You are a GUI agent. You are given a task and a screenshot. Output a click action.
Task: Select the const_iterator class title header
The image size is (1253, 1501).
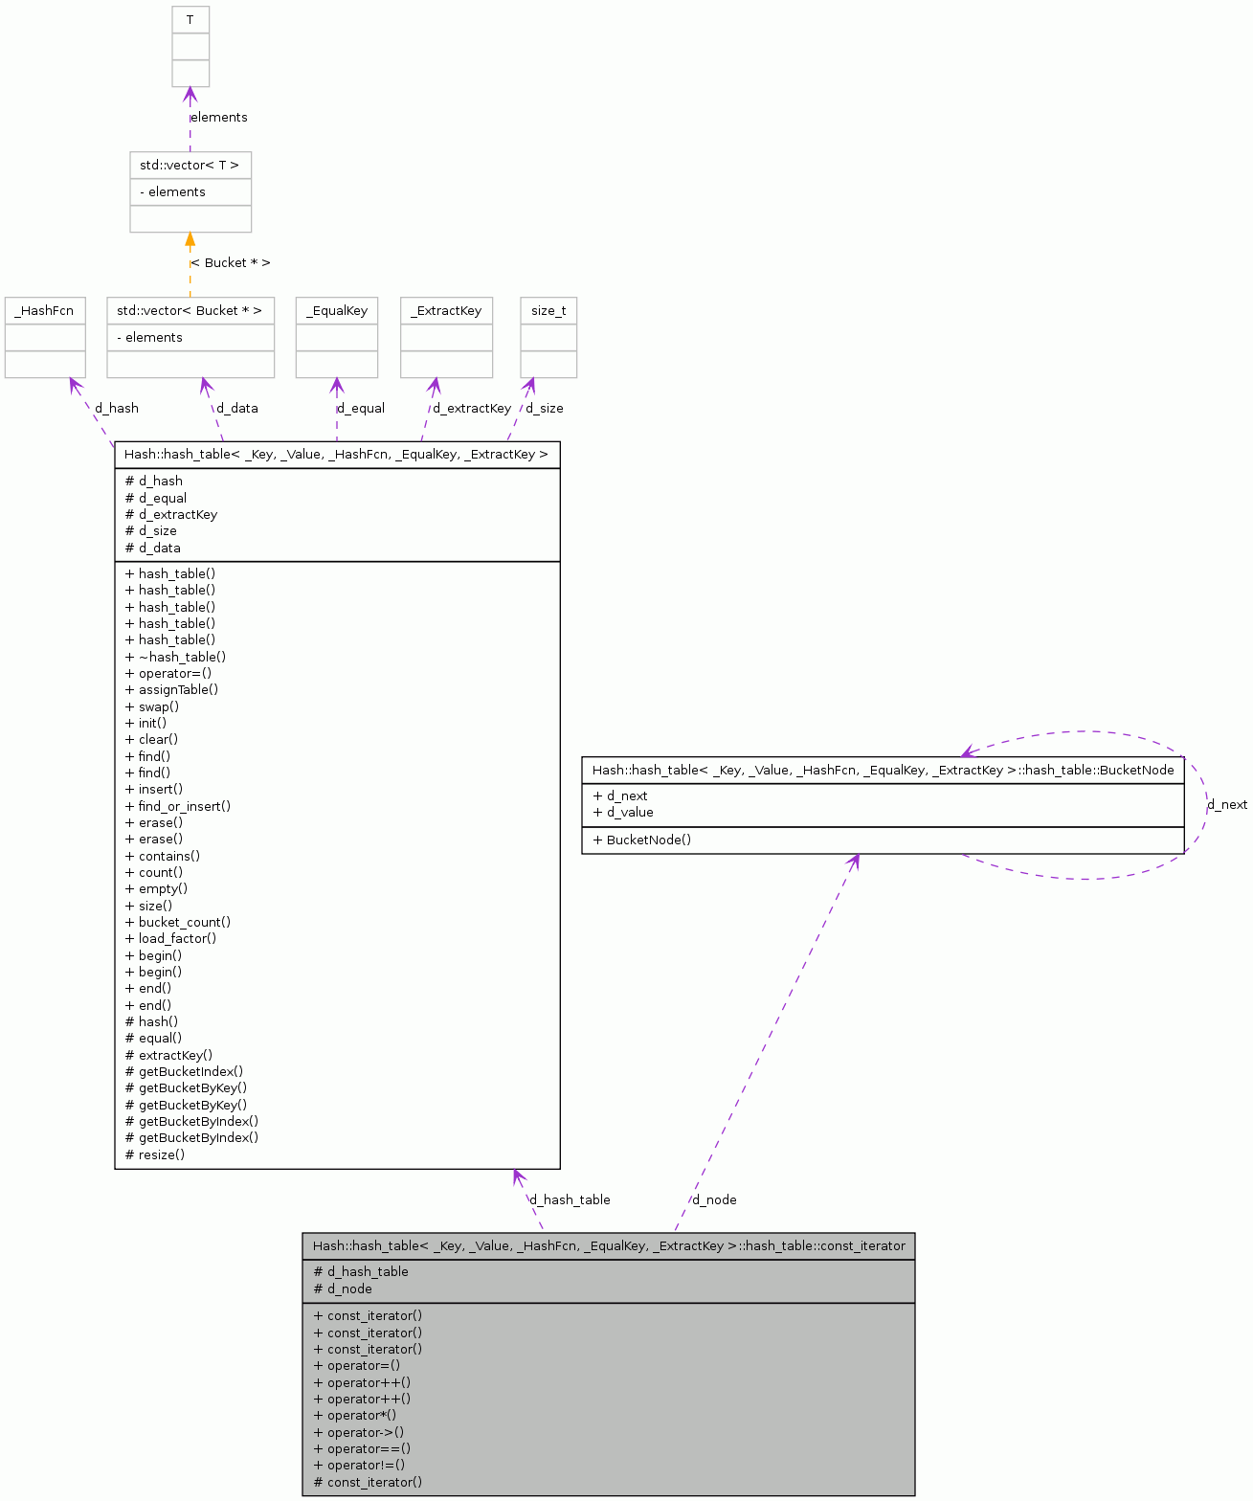pos(608,1246)
